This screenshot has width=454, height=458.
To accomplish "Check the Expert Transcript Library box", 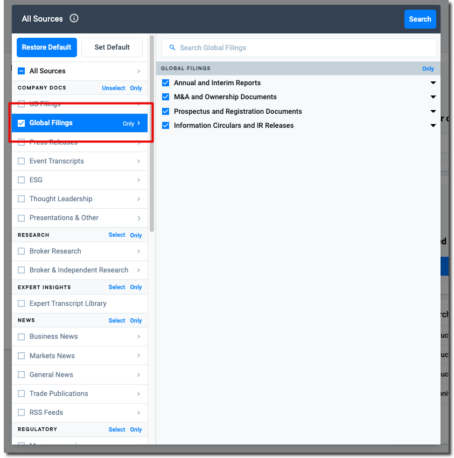I will point(22,304).
